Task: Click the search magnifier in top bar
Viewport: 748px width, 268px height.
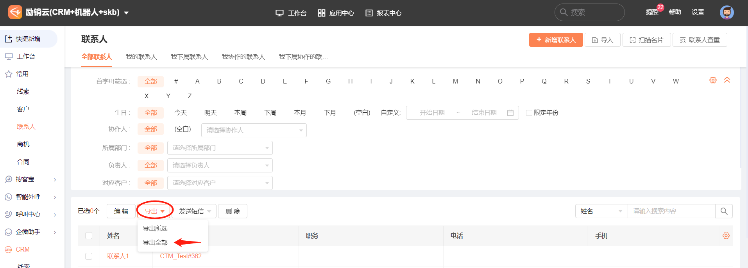Action: (x=564, y=12)
